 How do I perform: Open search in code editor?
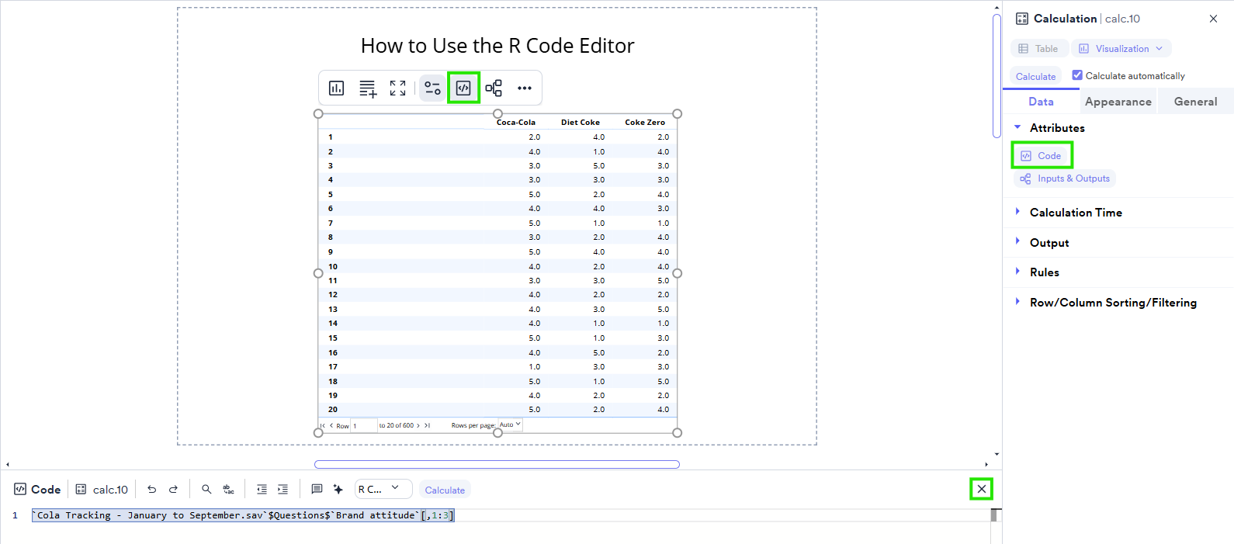[x=206, y=489]
